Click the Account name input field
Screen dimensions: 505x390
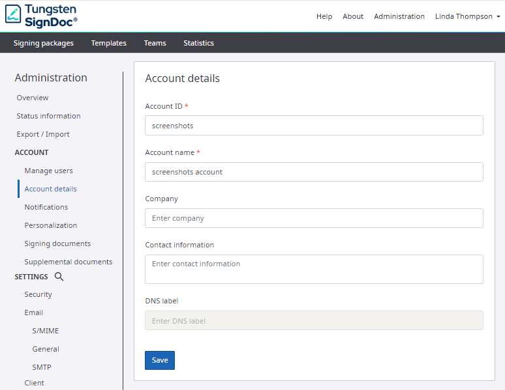tap(314, 172)
